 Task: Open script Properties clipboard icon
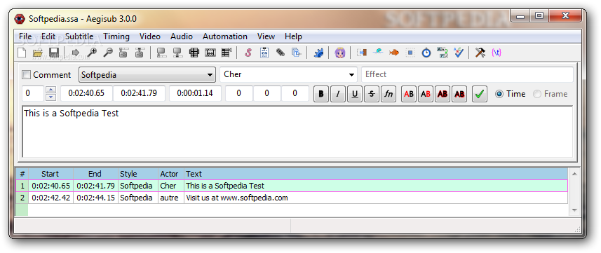[x=264, y=53]
